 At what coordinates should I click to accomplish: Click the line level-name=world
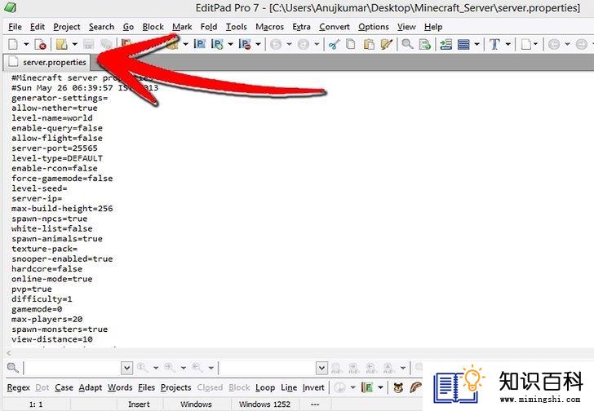tap(52, 117)
